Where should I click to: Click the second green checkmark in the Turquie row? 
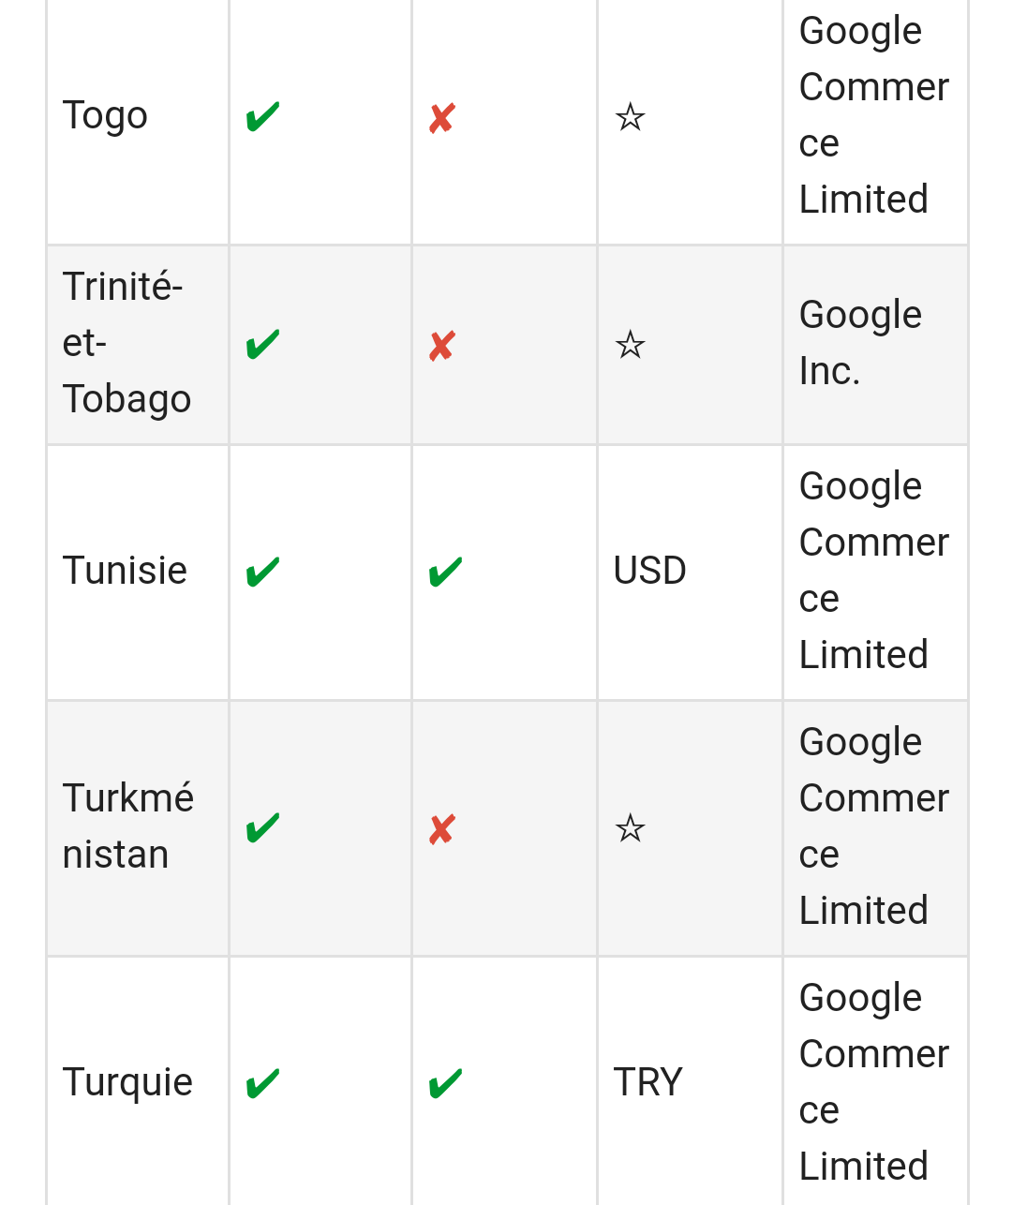point(445,1084)
